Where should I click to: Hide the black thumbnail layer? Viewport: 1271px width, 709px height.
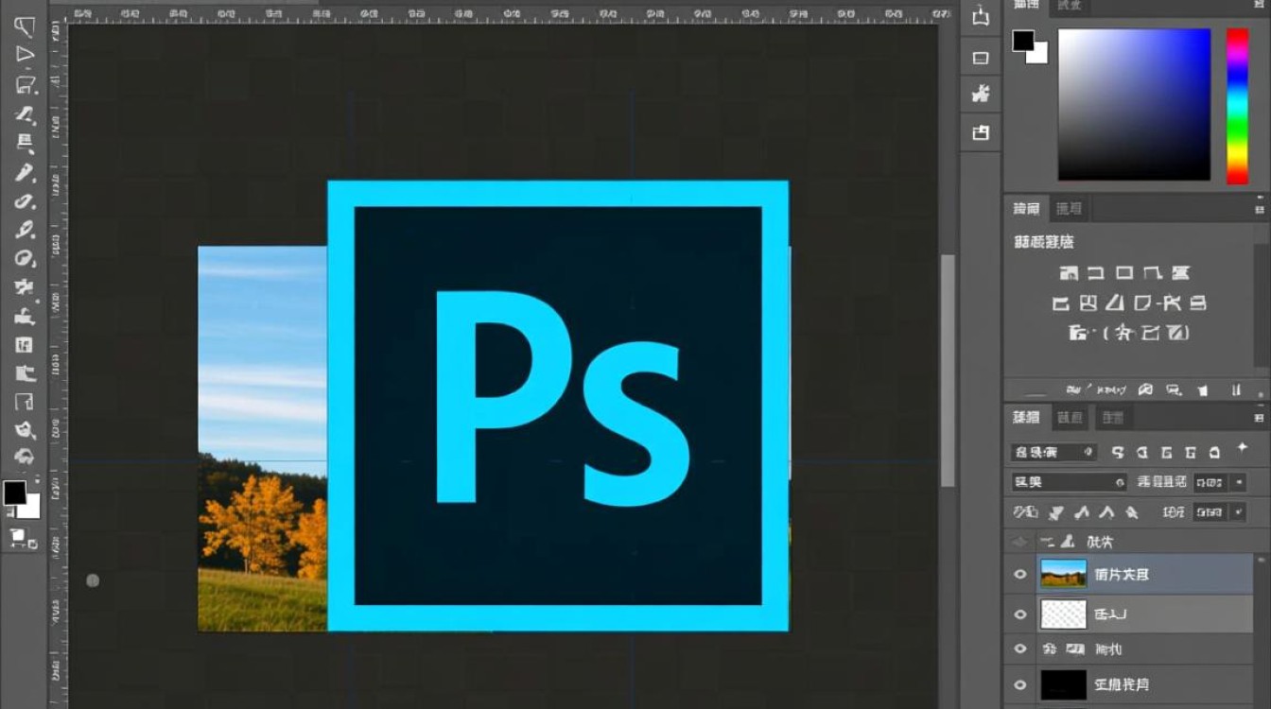1019,684
